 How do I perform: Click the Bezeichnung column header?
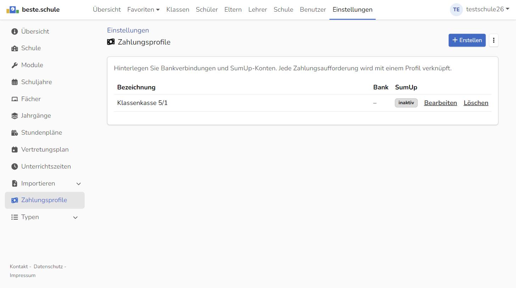(x=136, y=87)
